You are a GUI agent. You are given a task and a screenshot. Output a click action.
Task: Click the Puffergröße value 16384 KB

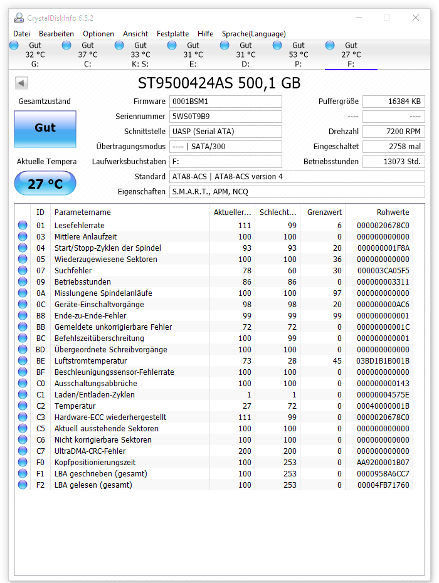(394, 102)
